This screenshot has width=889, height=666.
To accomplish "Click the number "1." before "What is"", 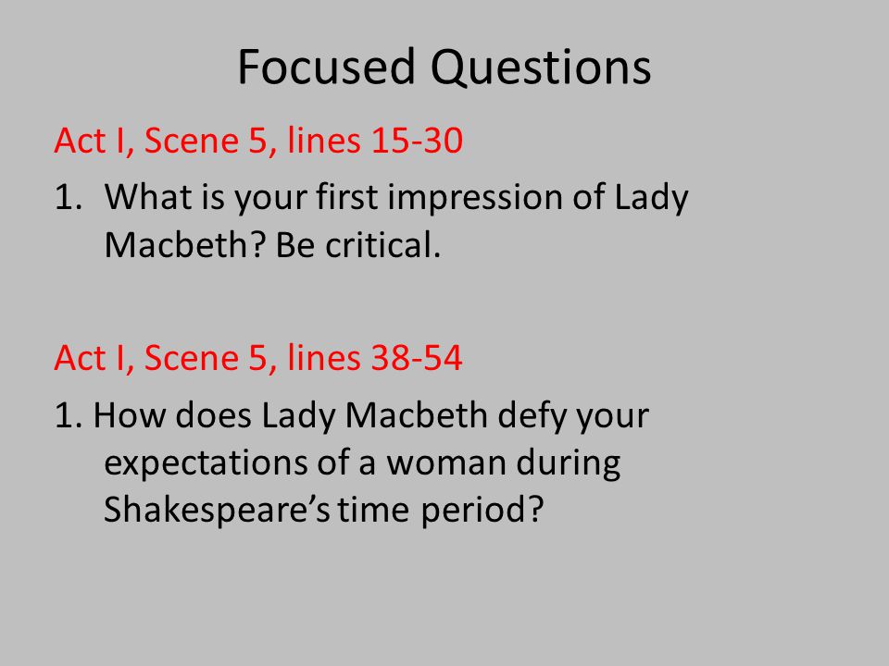I will (x=69, y=198).
